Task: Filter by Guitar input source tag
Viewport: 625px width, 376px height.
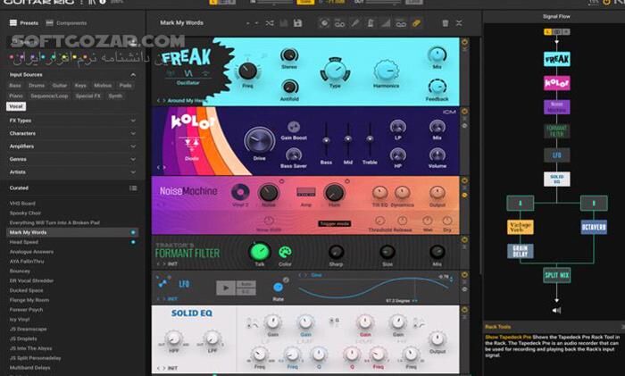Action: tap(60, 86)
